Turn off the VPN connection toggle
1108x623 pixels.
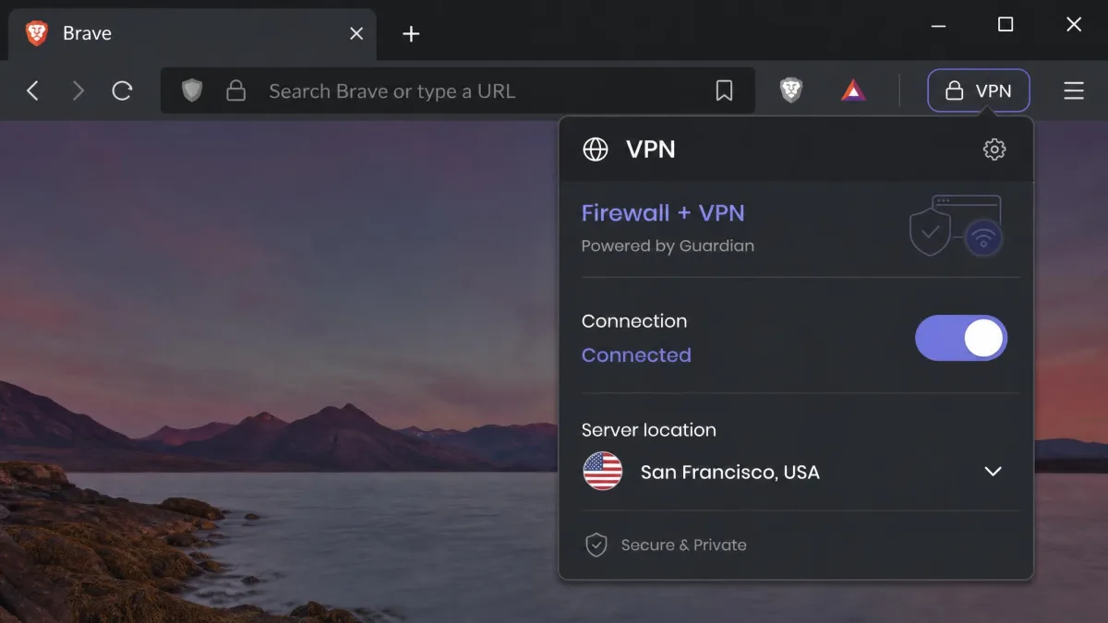point(961,338)
